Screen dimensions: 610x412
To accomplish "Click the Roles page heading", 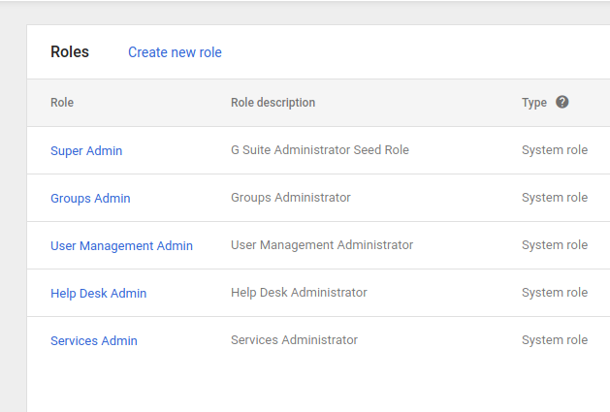I will 70,52.
